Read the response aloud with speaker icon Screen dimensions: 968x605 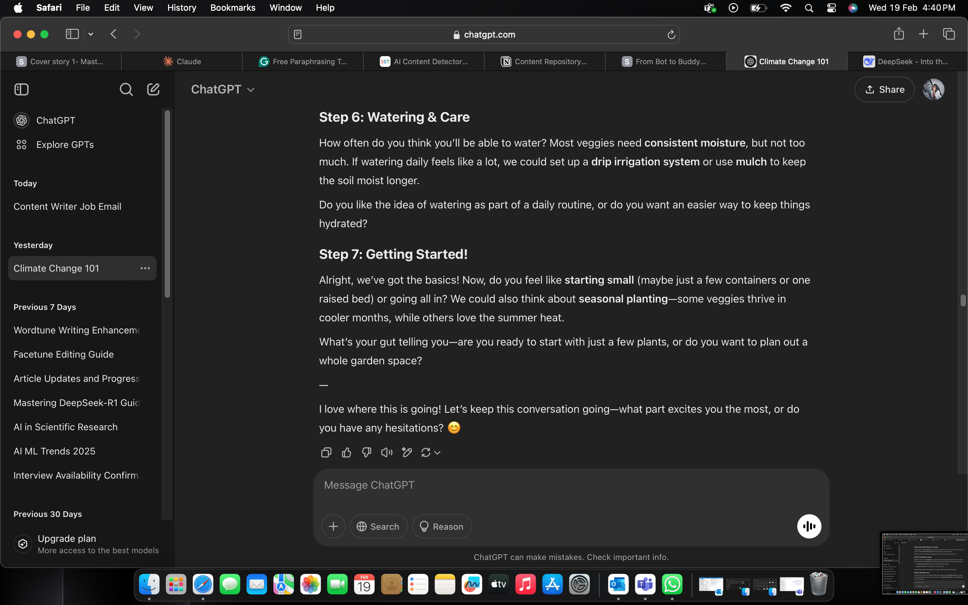[x=387, y=452]
